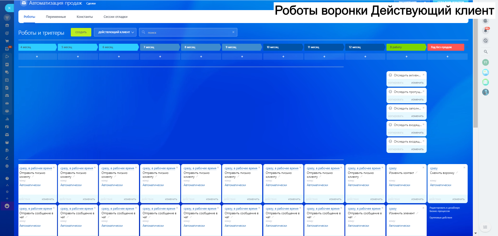498x236 pixels.
Task: Open the Сессии отладки tab
Action: coord(115,17)
